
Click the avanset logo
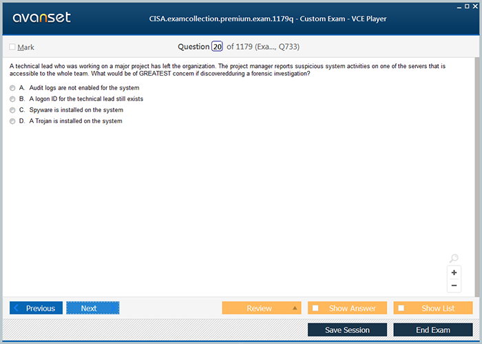click(x=41, y=18)
